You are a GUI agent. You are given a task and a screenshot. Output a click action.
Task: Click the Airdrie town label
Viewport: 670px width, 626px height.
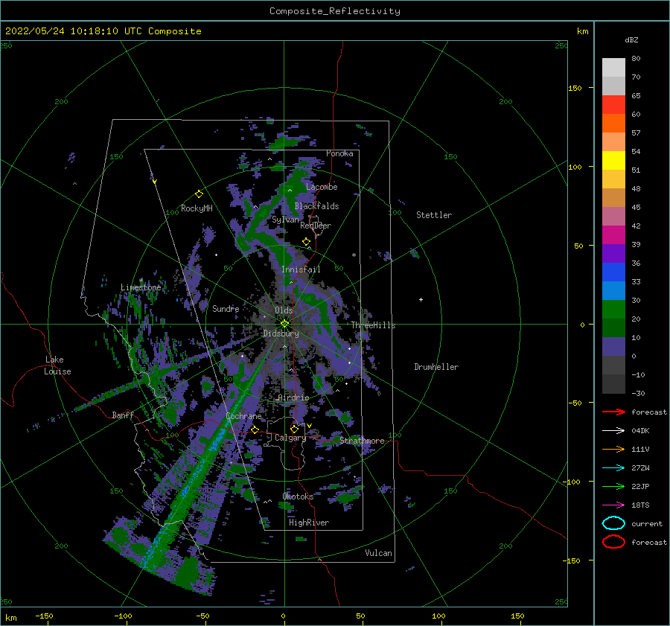point(293,397)
